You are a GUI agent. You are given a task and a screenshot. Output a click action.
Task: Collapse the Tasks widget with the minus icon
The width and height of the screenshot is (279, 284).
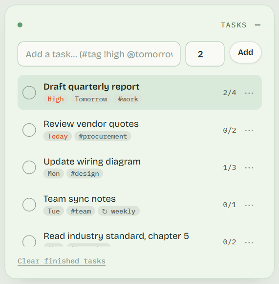[x=258, y=25]
